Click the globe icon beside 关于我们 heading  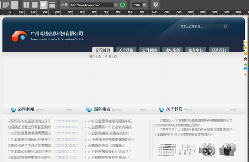click(161, 109)
